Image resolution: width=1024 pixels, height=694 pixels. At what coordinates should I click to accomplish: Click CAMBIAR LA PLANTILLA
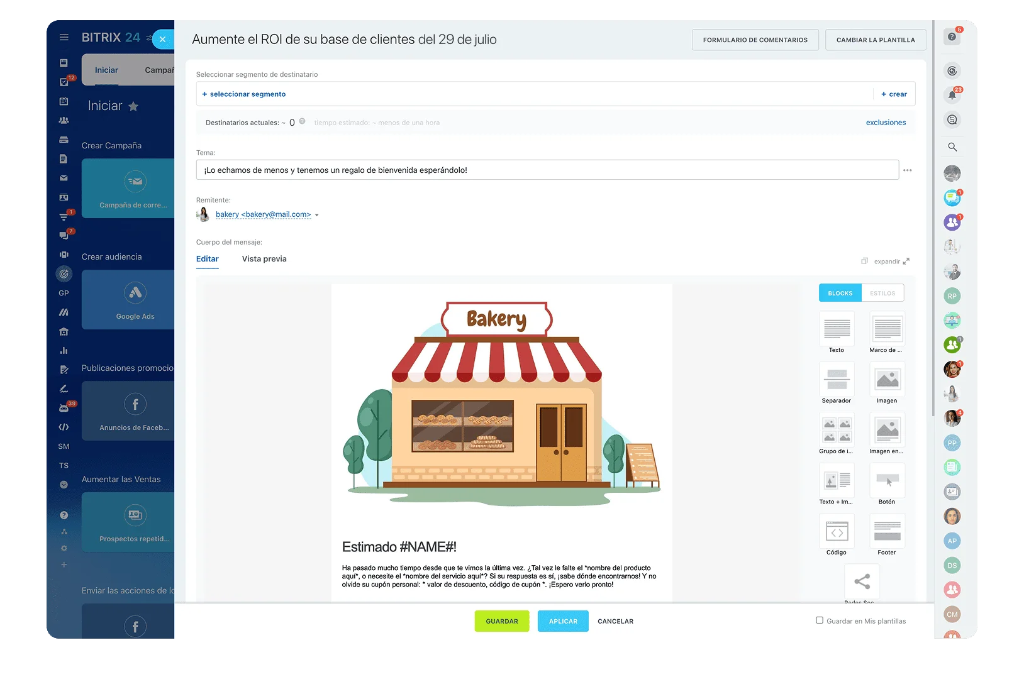tap(876, 40)
